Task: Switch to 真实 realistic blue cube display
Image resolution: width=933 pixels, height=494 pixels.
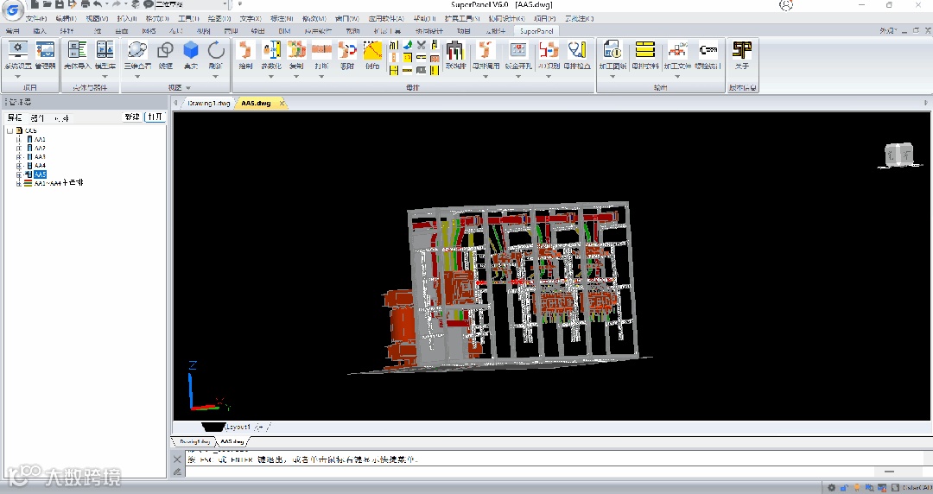Action: coord(190,54)
